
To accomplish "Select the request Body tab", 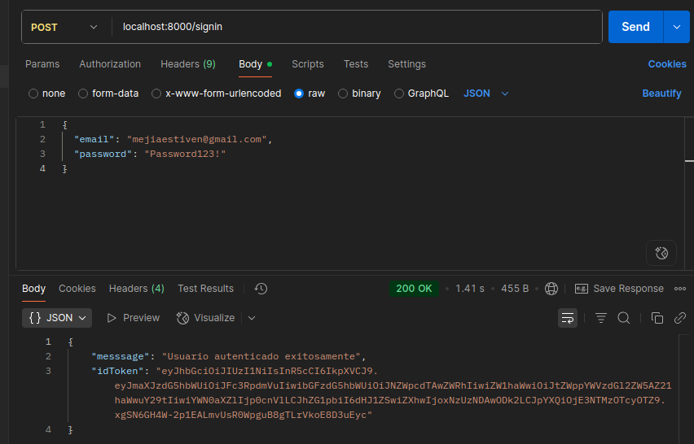I will click(x=255, y=64).
